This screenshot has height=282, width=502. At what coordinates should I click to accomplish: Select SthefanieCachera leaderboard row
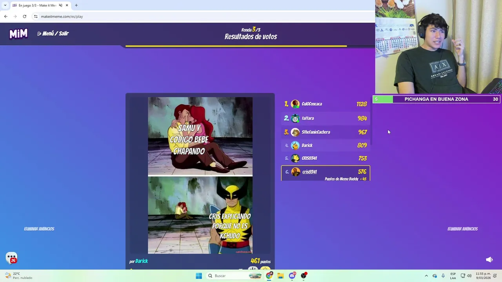[326, 132]
